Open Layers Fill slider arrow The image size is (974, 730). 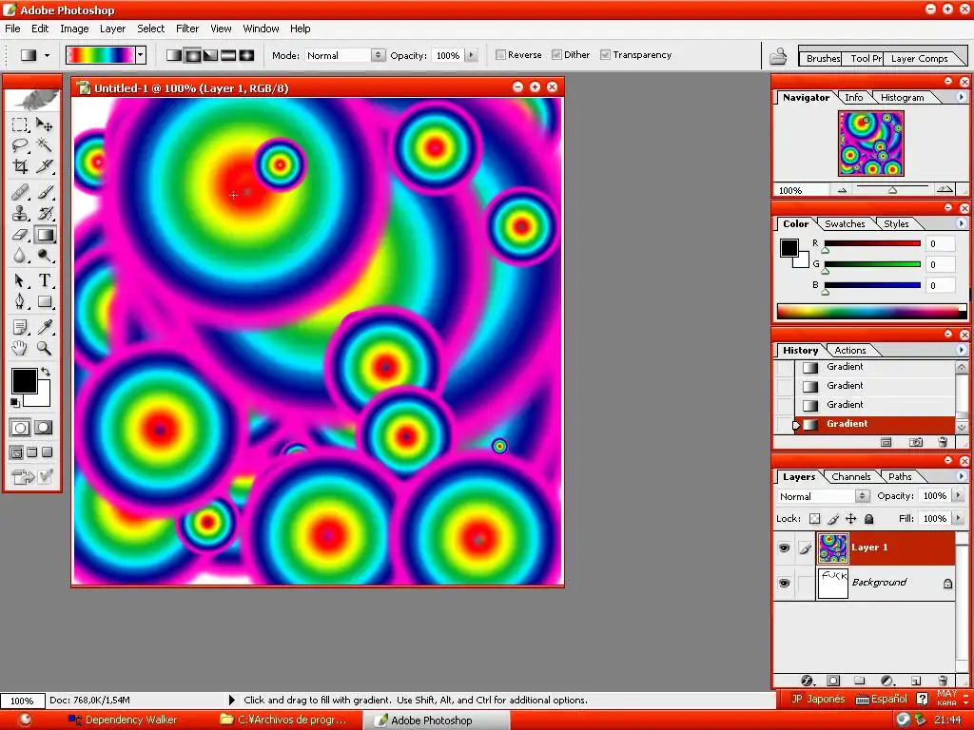click(x=959, y=518)
